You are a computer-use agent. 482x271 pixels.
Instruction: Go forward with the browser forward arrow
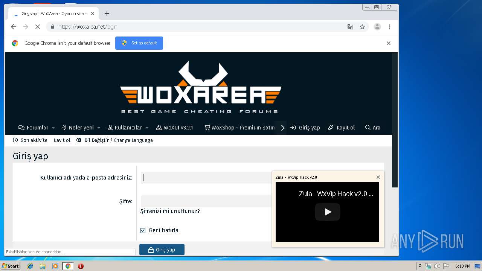click(x=26, y=27)
